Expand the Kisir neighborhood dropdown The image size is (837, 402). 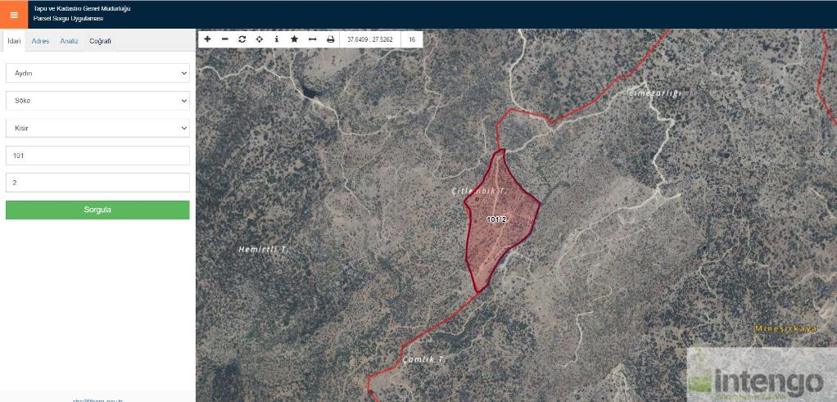pyautogui.click(x=97, y=129)
